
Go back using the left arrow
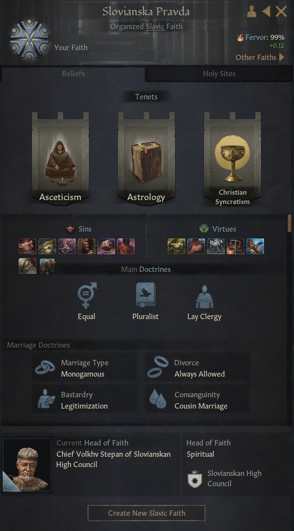(x=266, y=11)
